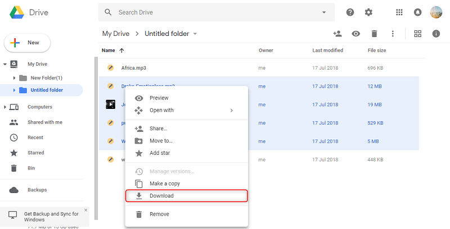Click the Starred star icon in sidebar
The image size is (450, 229).
13,153
